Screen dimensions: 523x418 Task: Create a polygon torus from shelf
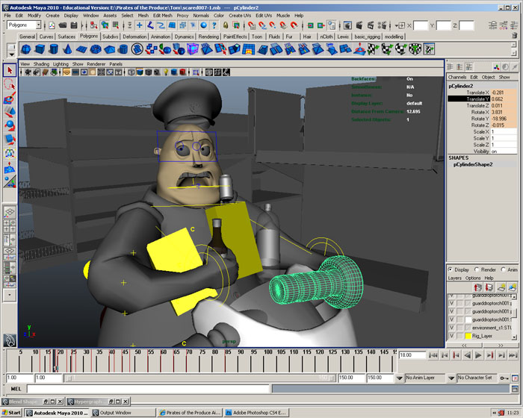[x=96, y=50]
